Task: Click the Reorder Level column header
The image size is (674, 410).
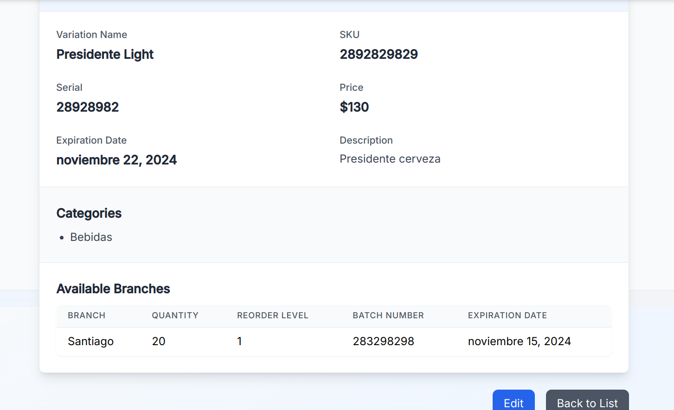Action: pos(272,315)
